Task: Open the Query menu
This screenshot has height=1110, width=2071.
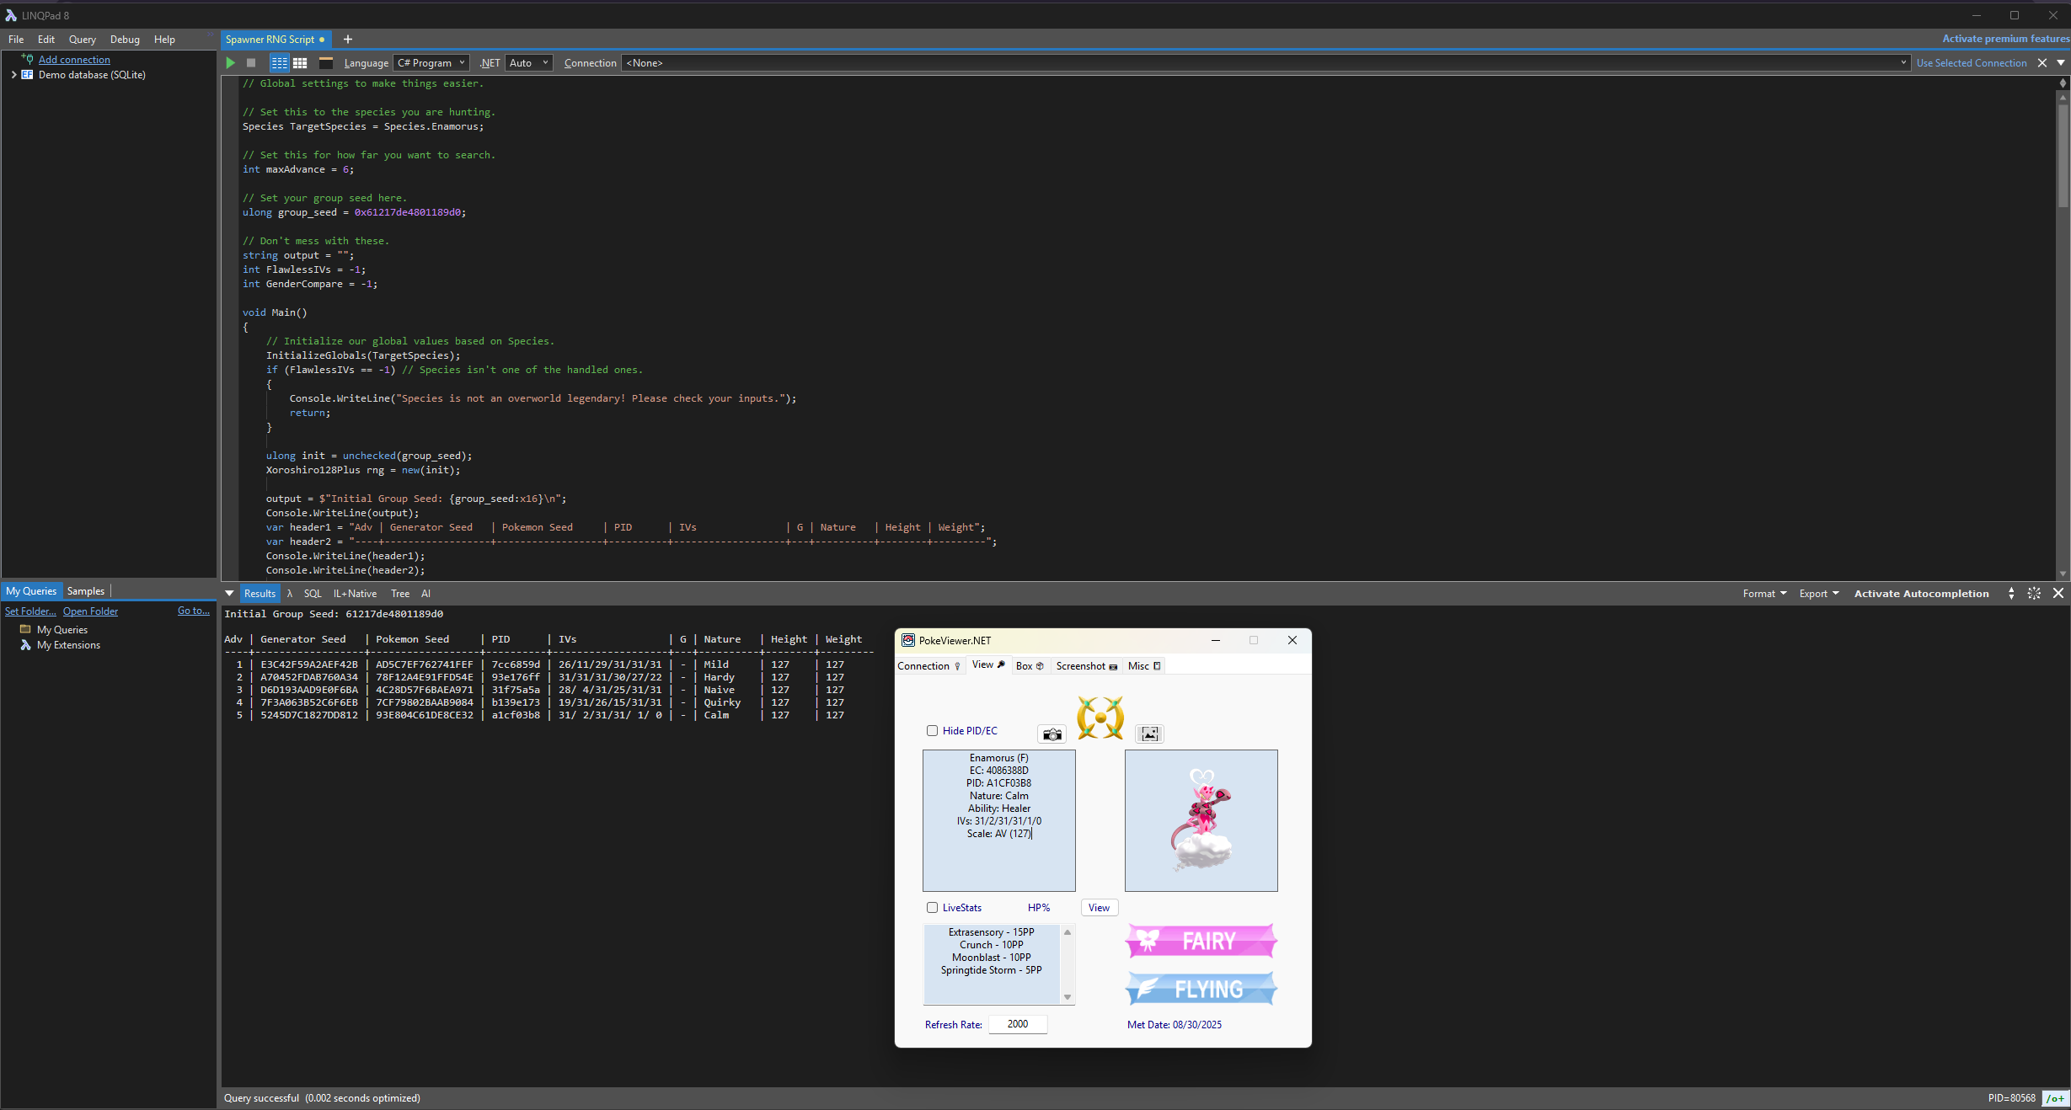Action: (82, 40)
